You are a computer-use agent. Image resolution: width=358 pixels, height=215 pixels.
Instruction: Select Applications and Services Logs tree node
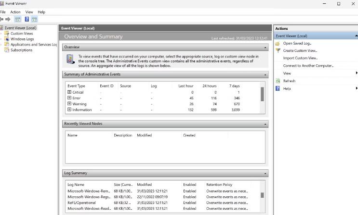(x=34, y=44)
